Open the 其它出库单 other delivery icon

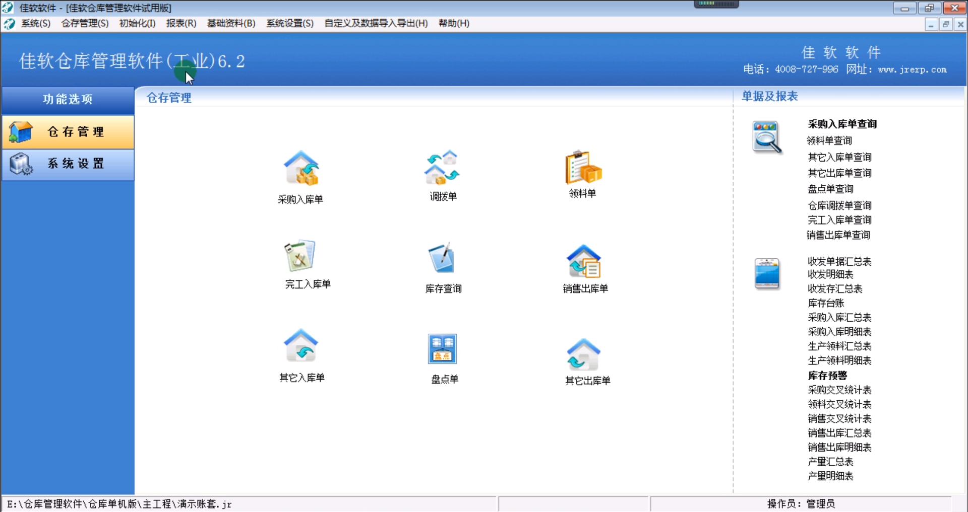tap(584, 354)
